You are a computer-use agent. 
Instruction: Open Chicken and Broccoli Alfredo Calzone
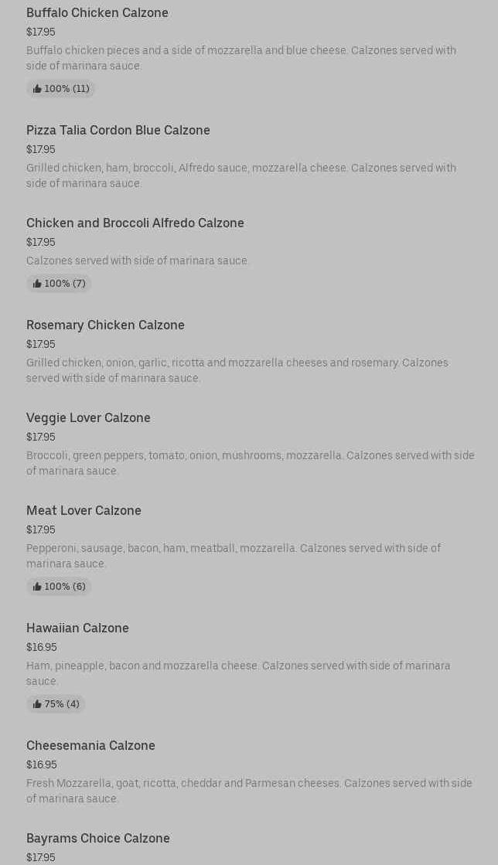tap(135, 223)
